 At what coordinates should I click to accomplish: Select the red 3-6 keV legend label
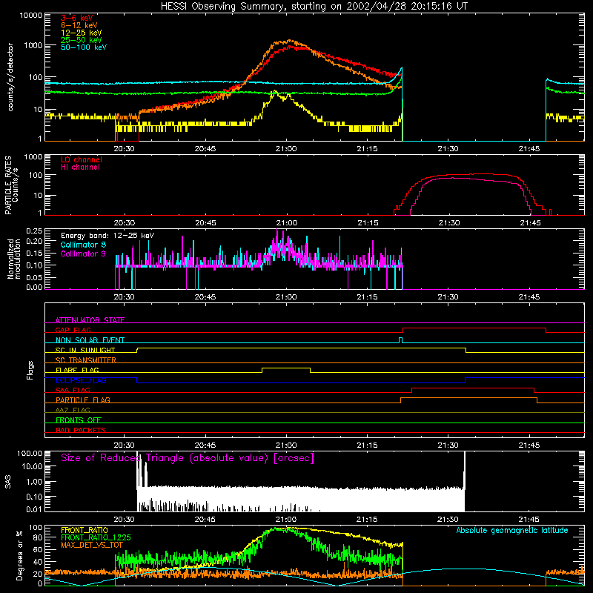[x=76, y=18]
